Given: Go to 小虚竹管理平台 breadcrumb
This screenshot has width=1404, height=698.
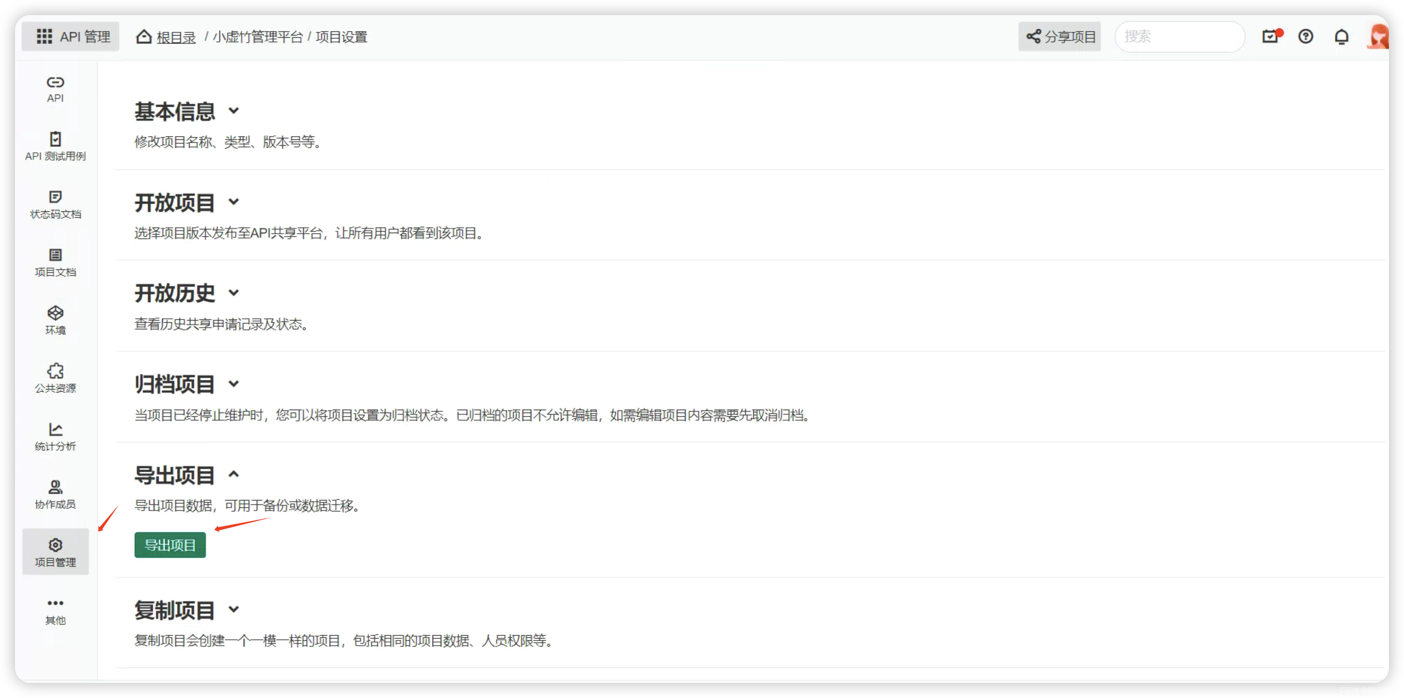Looking at the screenshot, I should [x=258, y=37].
